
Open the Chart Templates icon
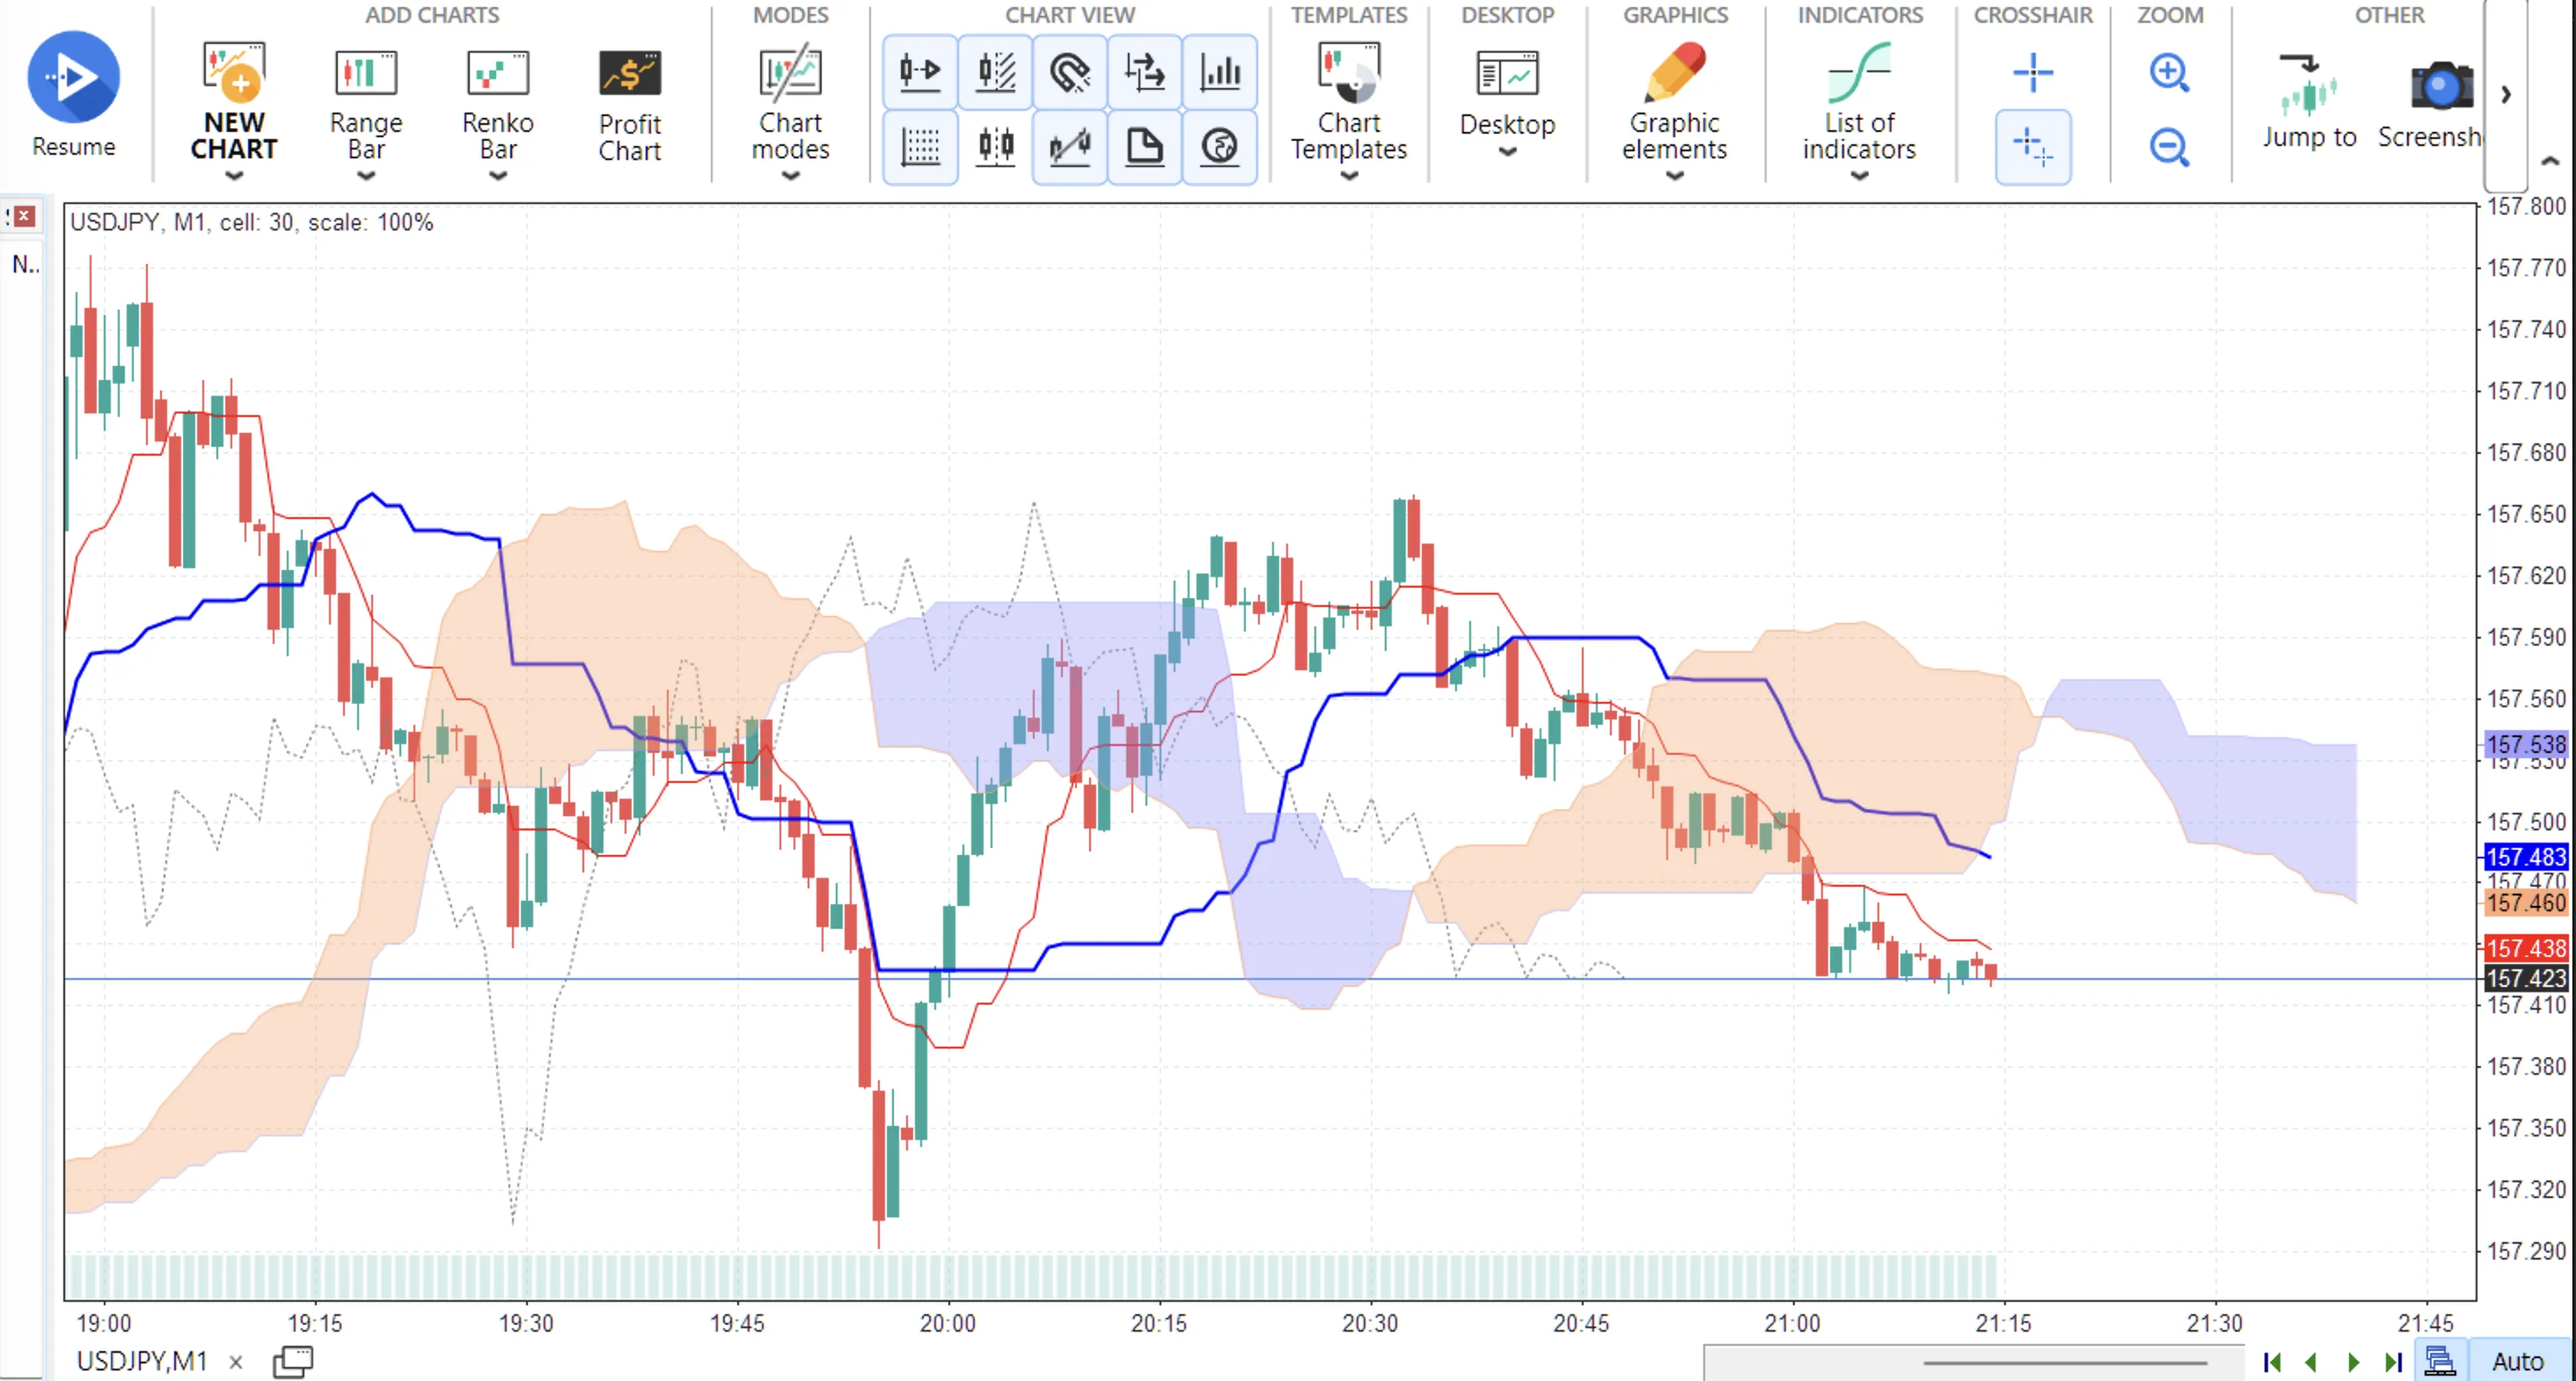click(x=1348, y=72)
